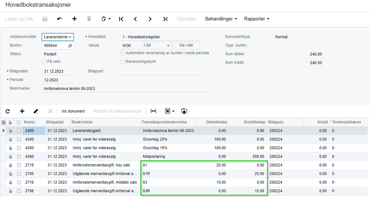The image size is (370, 198).
Task: Click the 81R transaction description cell
Action: tap(169, 174)
